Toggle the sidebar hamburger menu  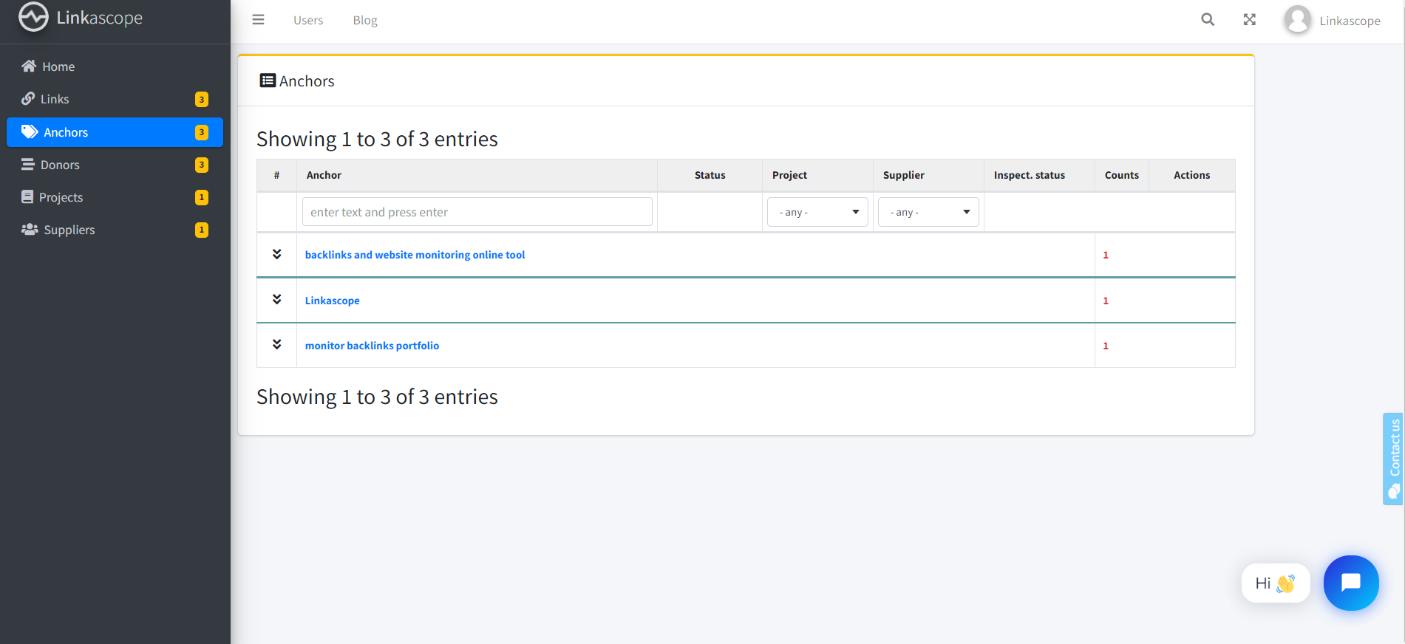258,20
